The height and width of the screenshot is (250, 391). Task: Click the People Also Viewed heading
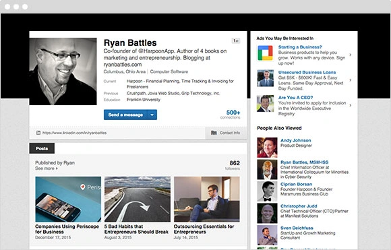(279, 128)
